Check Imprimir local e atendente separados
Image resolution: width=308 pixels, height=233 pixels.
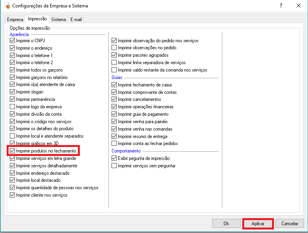point(13,136)
